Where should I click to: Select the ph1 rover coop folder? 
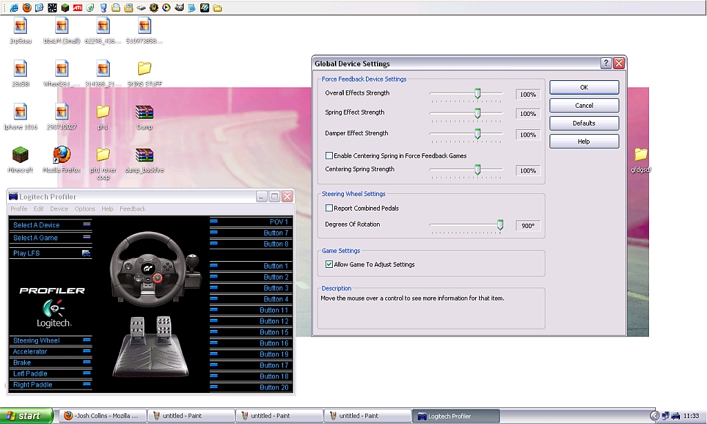click(103, 163)
